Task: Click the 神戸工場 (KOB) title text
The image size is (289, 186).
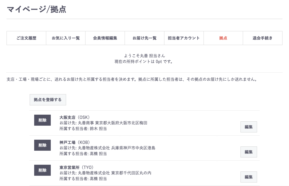Action: pyautogui.click(x=74, y=142)
